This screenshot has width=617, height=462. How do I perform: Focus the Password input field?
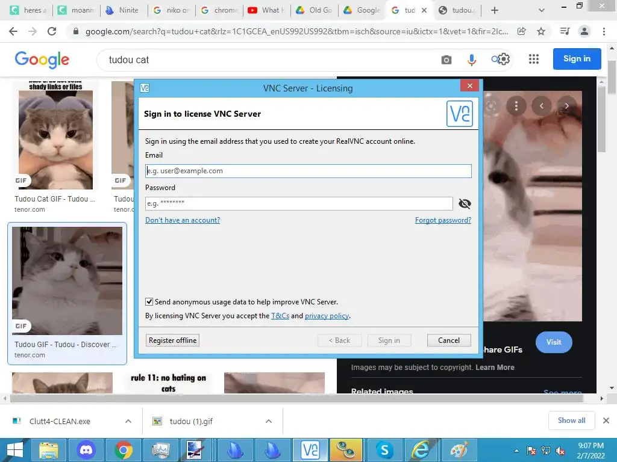(299, 203)
